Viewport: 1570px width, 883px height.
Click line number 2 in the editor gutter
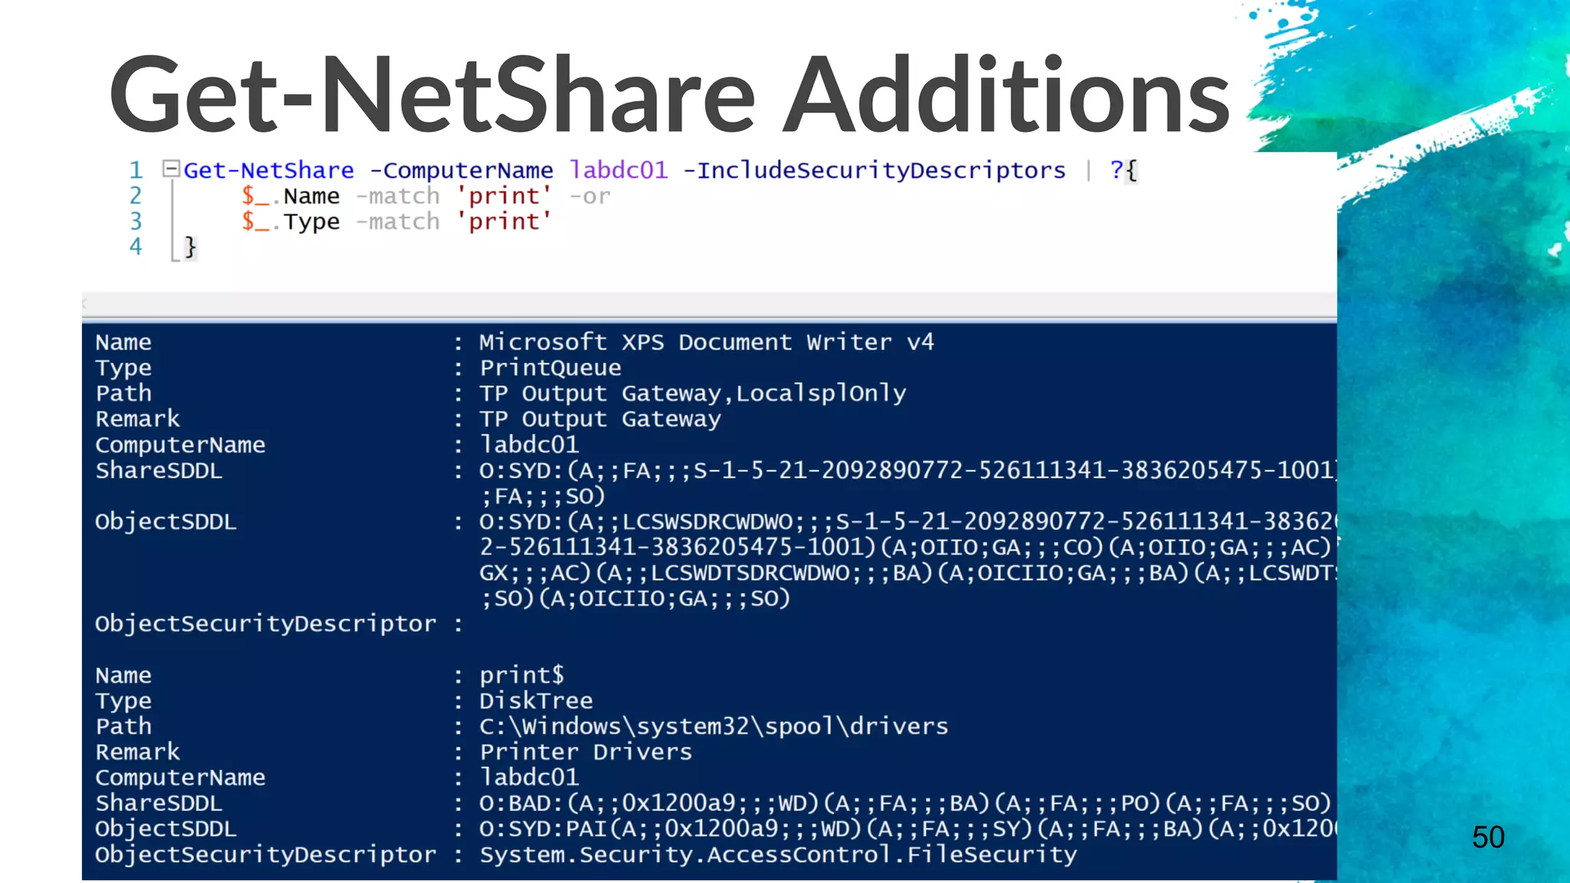[136, 195]
